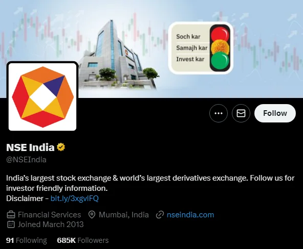The width and height of the screenshot is (303, 249).
Task: Visit the nseindia.com website link
Action: pyautogui.click(x=190, y=214)
